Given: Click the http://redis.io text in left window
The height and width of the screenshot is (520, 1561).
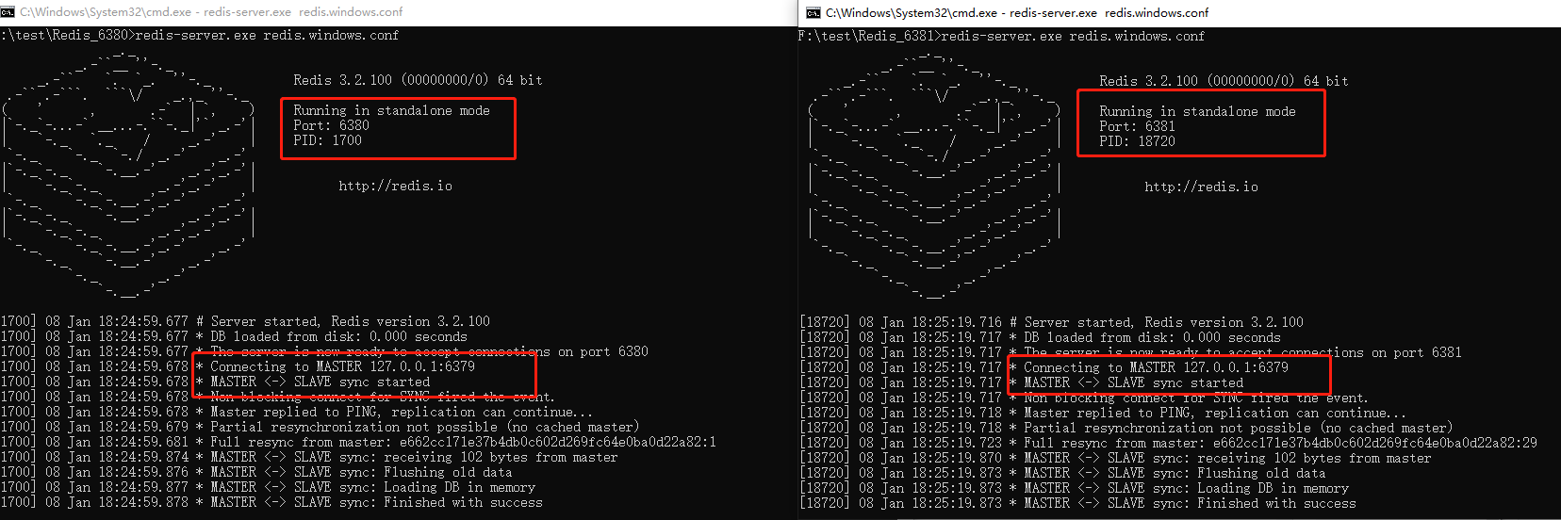Looking at the screenshot, I should 395,187.
